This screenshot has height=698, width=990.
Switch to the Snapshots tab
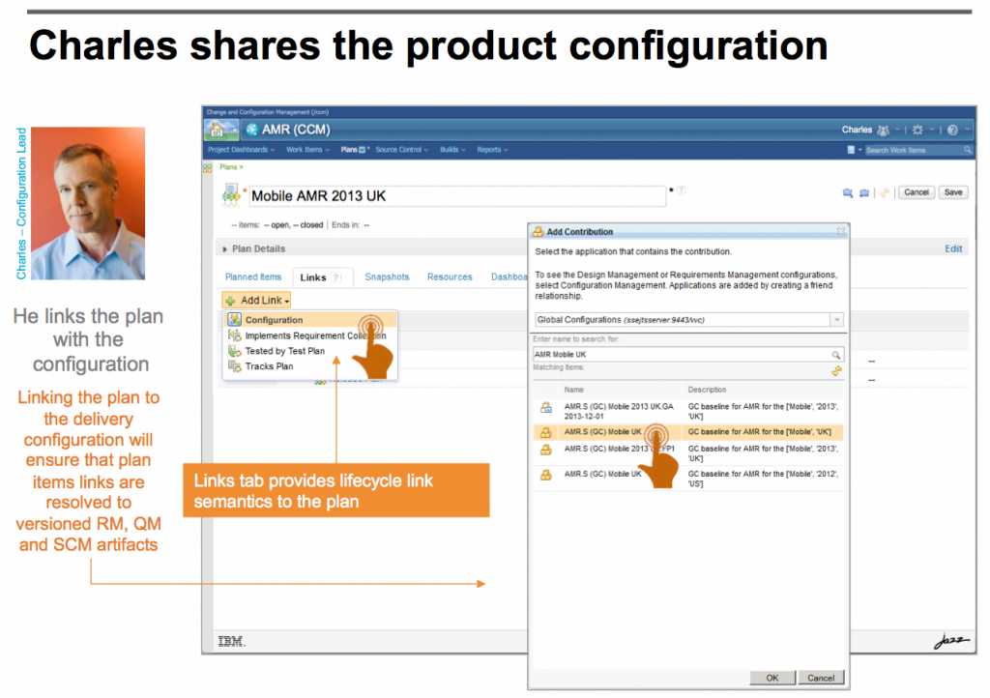pyautogui.click(x=387, y=277)
